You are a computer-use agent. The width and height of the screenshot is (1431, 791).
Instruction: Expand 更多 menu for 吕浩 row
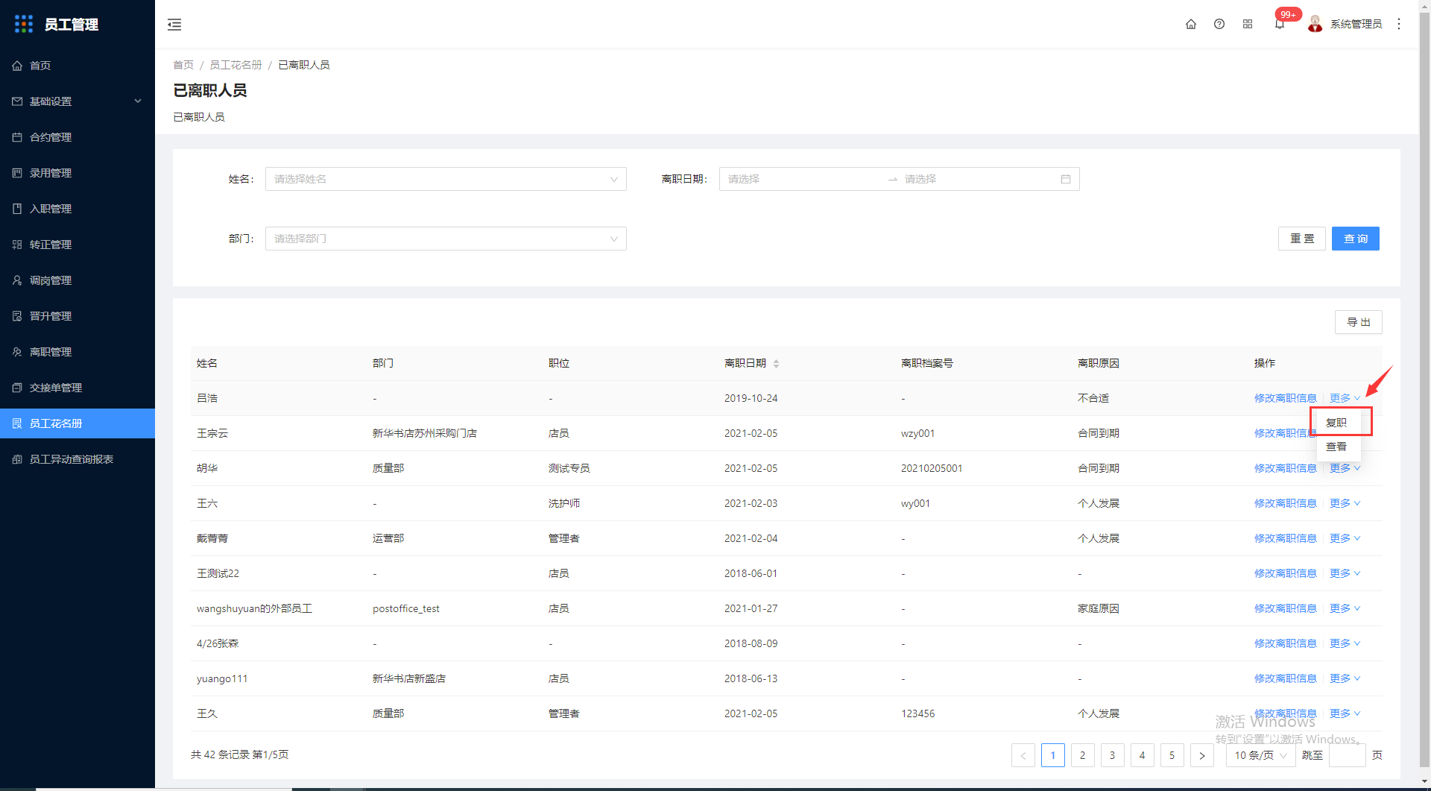[1345, 398]
